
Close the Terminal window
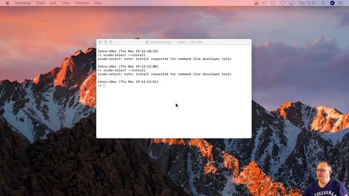(x=100, y=42)
